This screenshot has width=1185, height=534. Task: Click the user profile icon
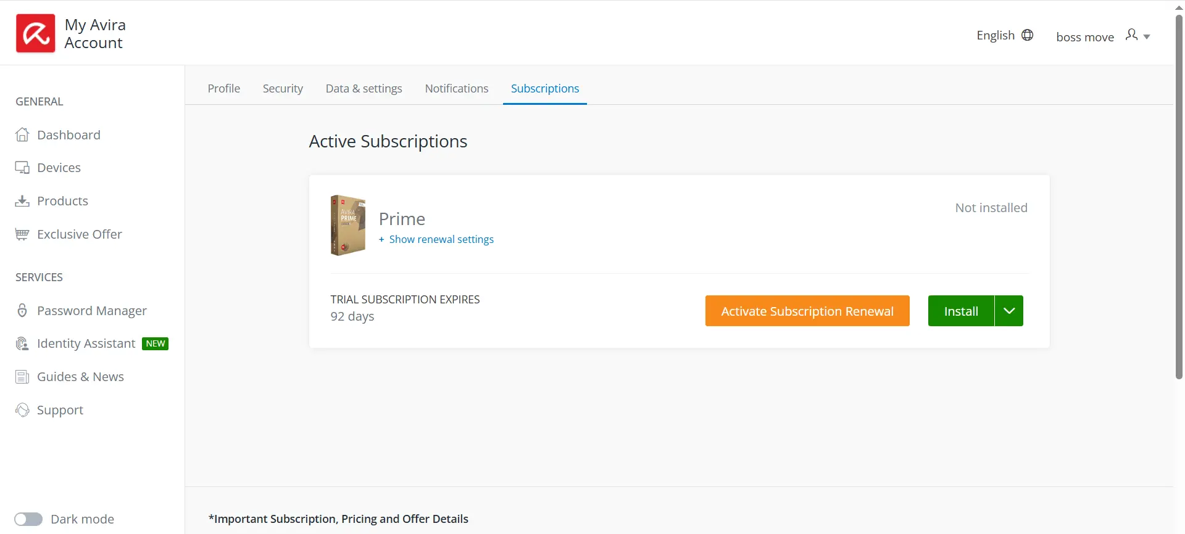click(1131, 35)
